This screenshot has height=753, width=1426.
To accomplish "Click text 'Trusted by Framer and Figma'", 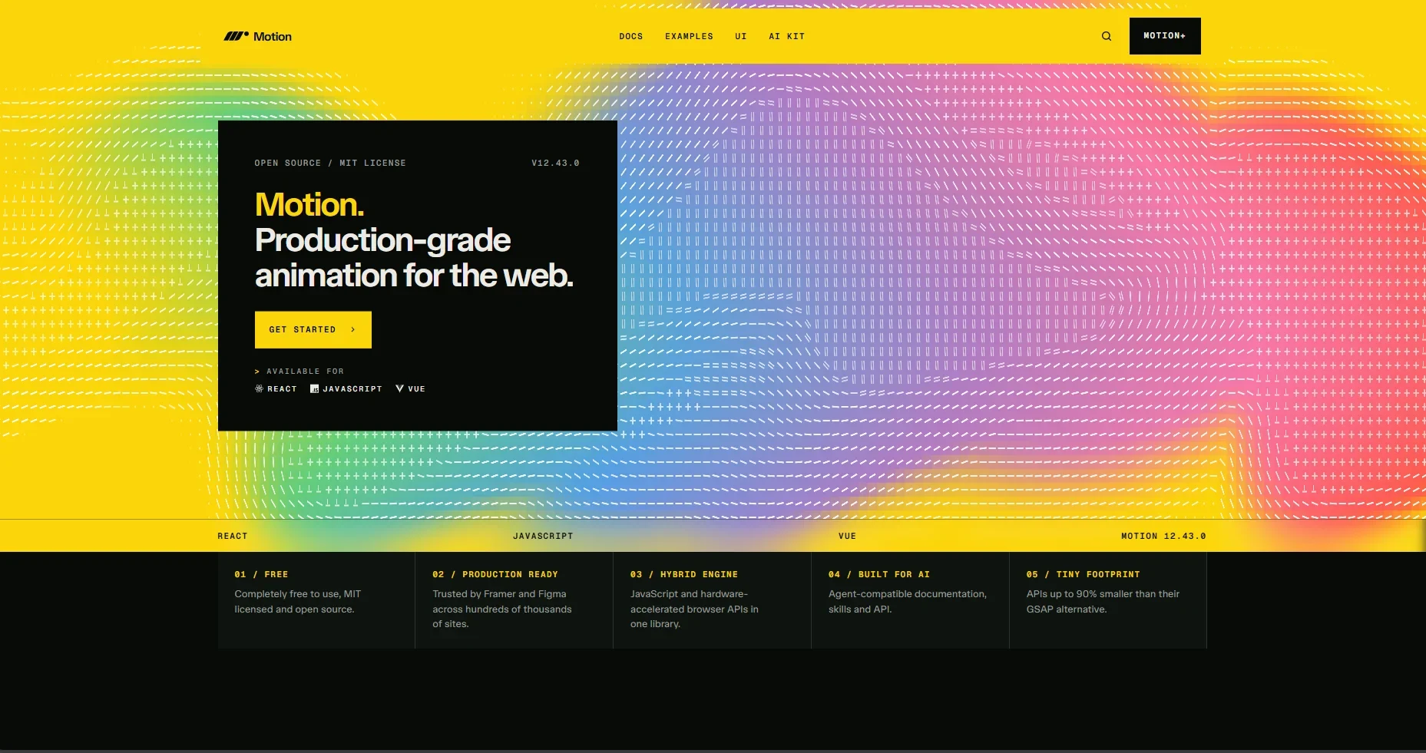I will pyautogui.click(x=499, y=594).
